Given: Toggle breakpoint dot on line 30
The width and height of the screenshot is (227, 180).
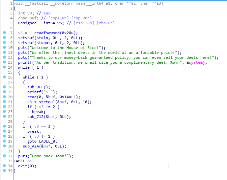Looking at the screenshot, I should click(5, 146).
